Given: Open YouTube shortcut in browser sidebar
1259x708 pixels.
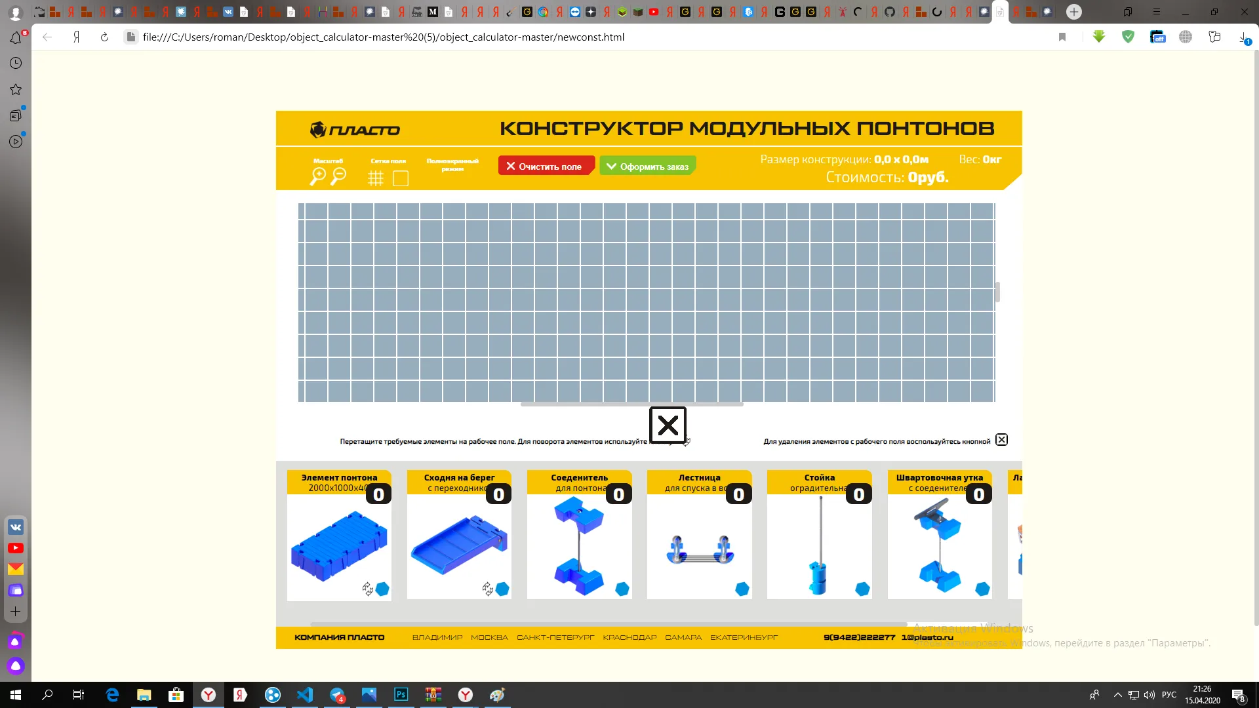Looking at the screenshot, I should 16,548.
